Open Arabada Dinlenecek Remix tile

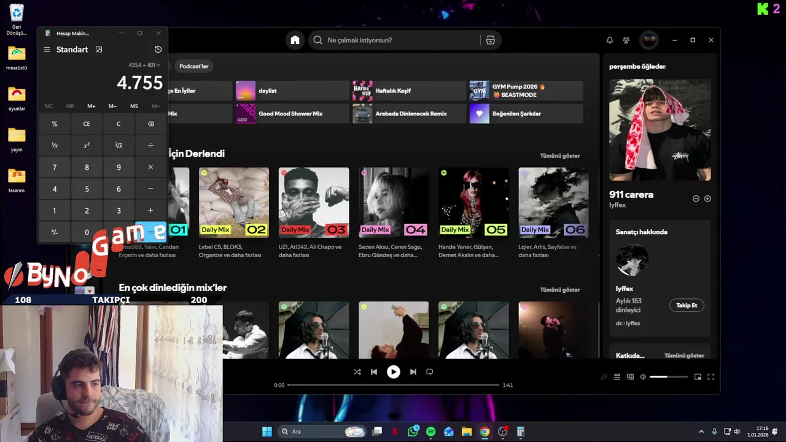tap(409, 114)
